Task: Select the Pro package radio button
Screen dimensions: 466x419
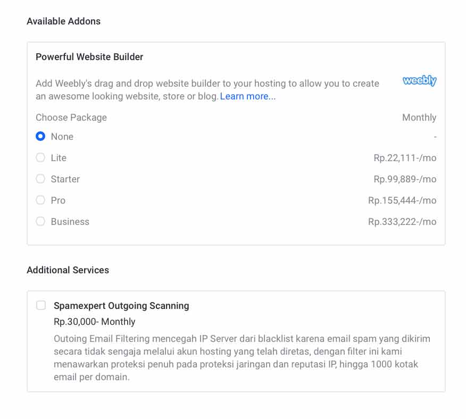Action: 40,200
